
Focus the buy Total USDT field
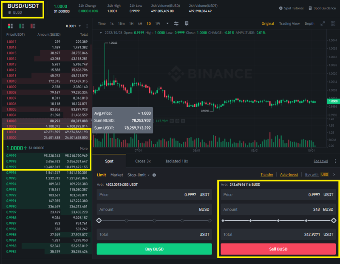coord(154,235)
